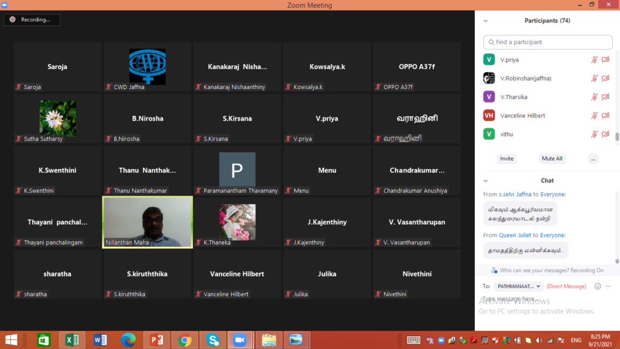The width and height of the screenshot is (620, 349).
Task: Click the volume icon in system tray
Action: (539, 341)
